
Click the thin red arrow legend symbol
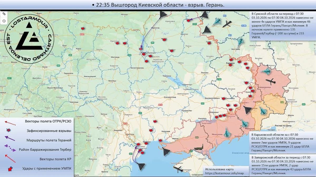pyautogui.click(x=10, y=158)
